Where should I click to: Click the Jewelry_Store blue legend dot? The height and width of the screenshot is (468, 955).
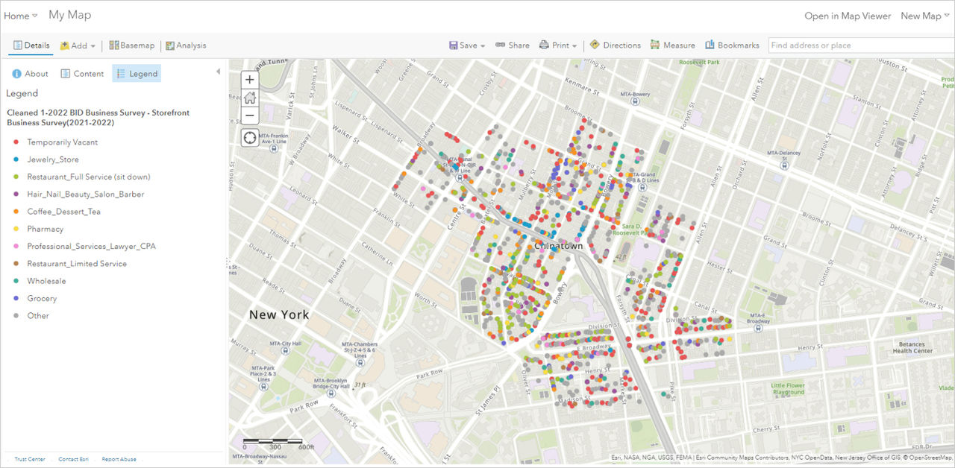click(x=16, y=159)
